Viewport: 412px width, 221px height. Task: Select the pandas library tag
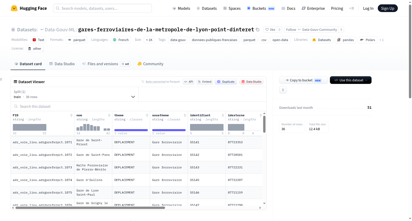345,40
